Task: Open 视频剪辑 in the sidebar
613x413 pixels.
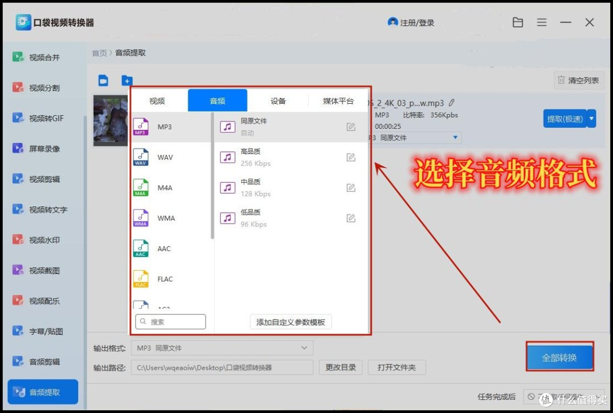Action: click(x=36, y=179)
